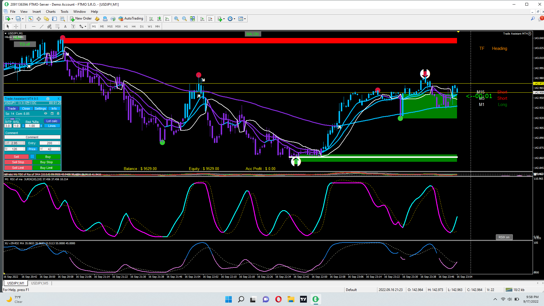Open the Charts menu
Image resolution: width=544 pixels, height=306 pixels.
[51, 12]
